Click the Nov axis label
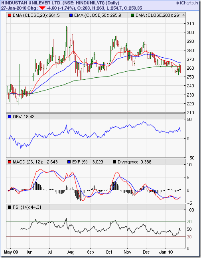 tap(128, 252)
